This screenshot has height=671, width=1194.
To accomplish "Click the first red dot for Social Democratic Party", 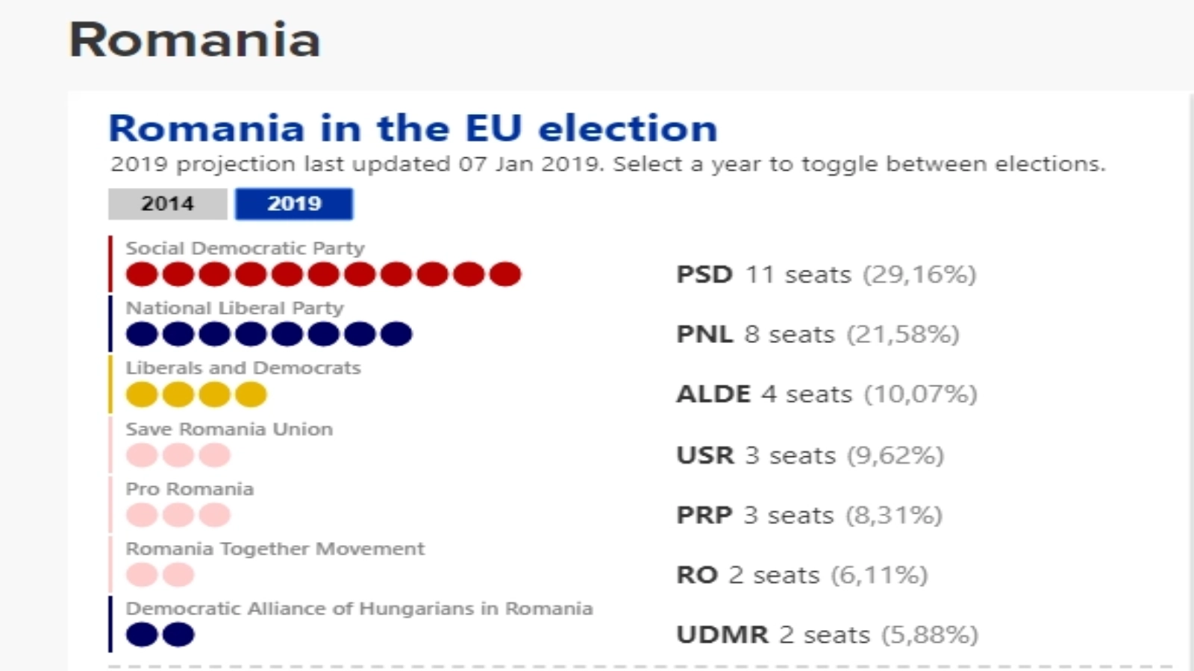I will point(142,274).
